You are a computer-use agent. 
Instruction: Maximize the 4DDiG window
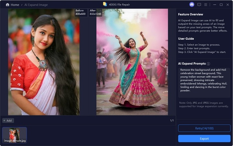pyautogui.click(x=221, y=5)
